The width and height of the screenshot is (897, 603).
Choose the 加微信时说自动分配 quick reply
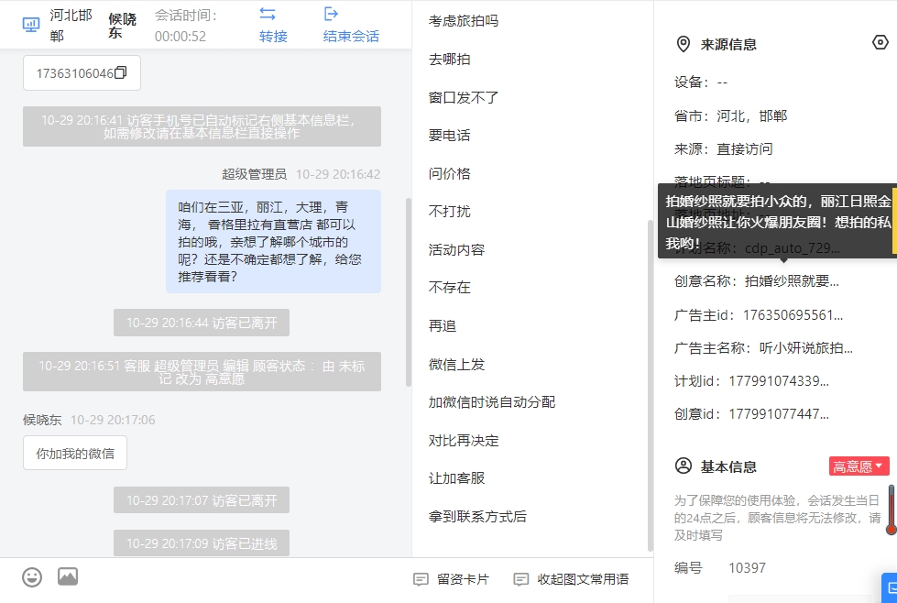click(x=492, y=402)
